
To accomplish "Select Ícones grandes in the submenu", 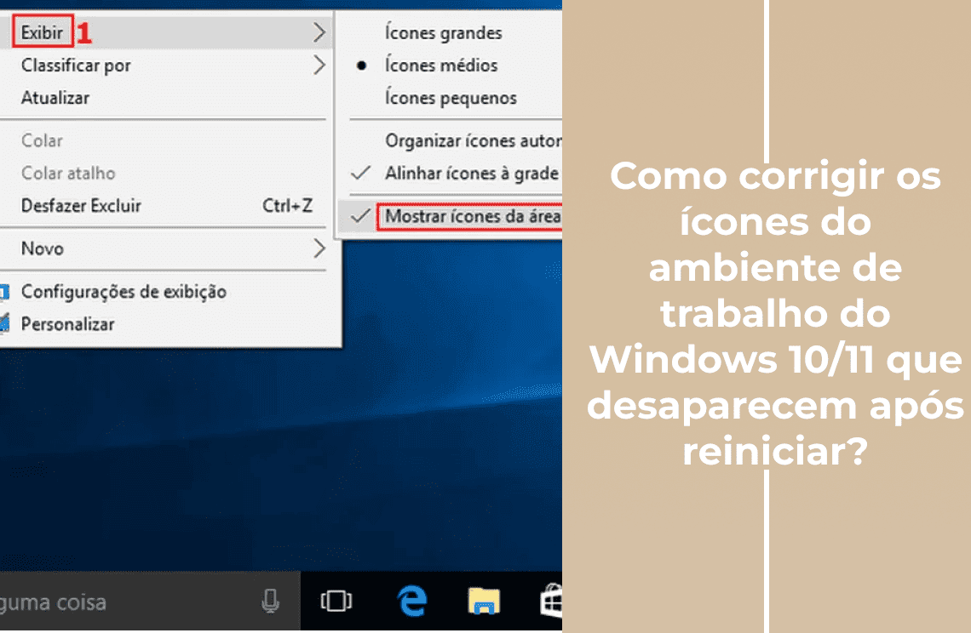I will click(441, 32).
